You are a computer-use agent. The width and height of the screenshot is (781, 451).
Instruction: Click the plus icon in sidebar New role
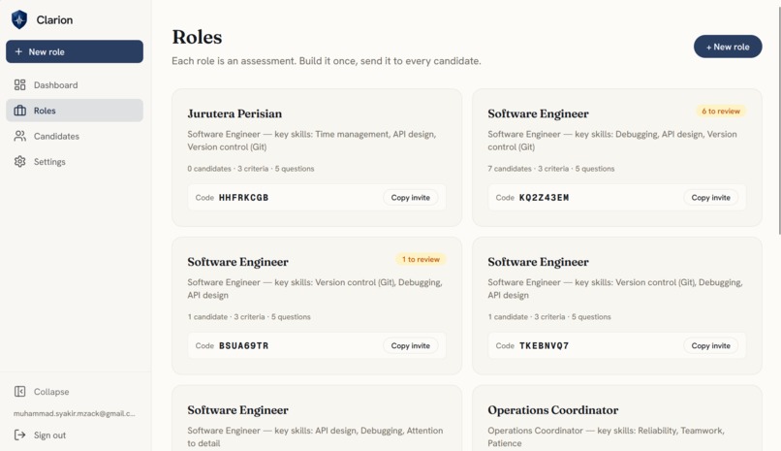click(x=18, y=51)
